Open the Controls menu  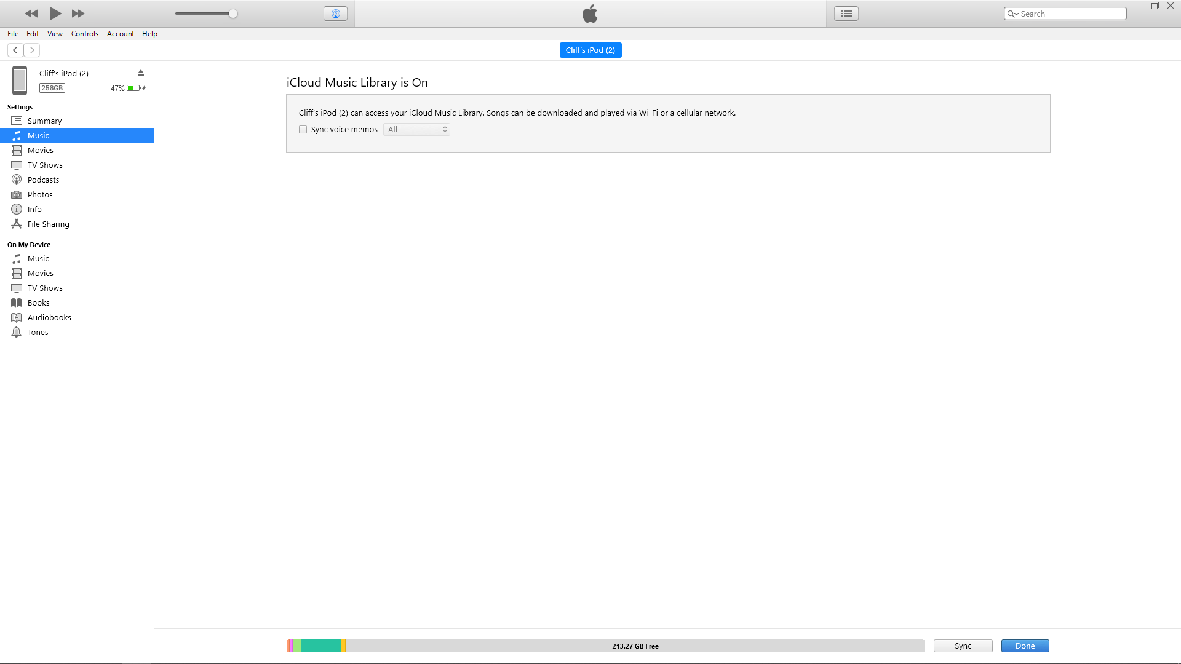[x=84, y=34]
